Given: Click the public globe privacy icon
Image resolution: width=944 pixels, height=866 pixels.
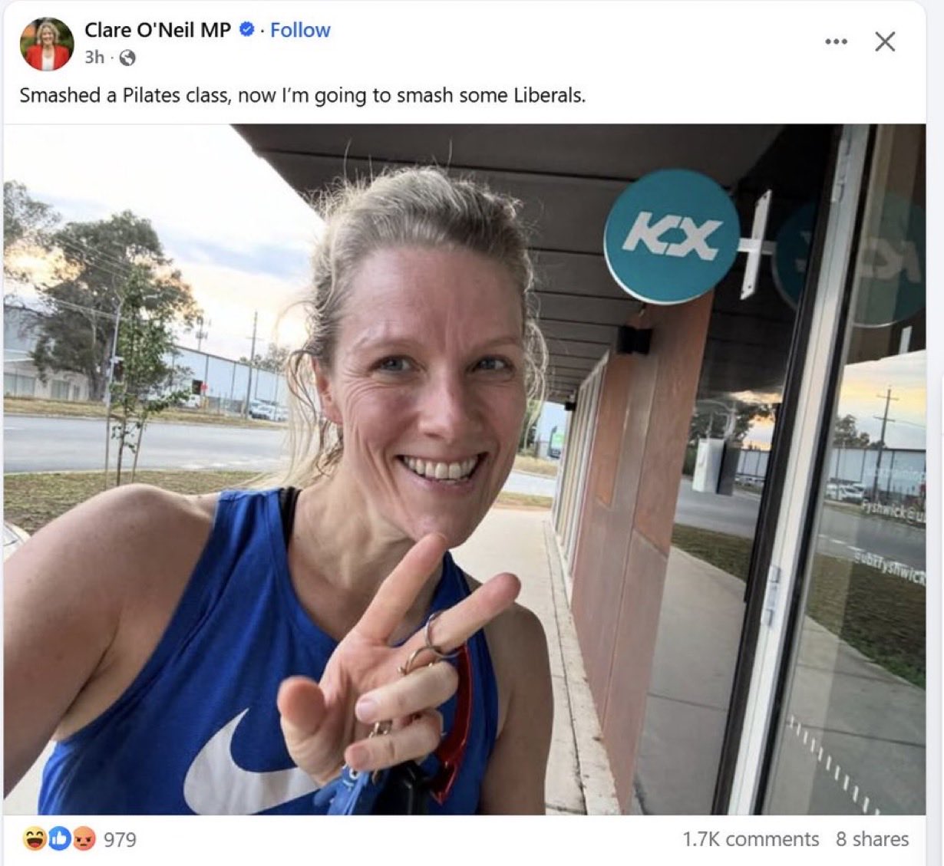Looking at the screenshot, I should 127,58.
